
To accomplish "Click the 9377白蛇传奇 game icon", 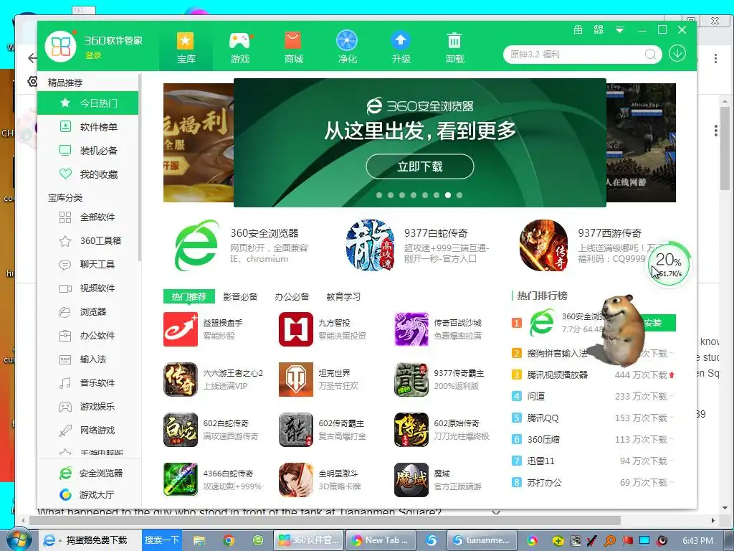I will 371,245.
